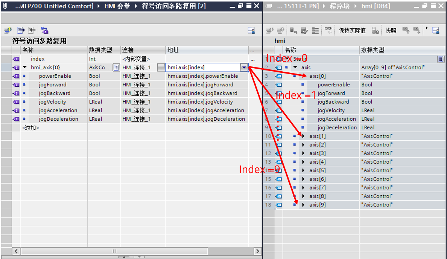Click HMI 变量 in the breadcrumb path
This screenshot has height=259, width=447.
pos(117,6)
